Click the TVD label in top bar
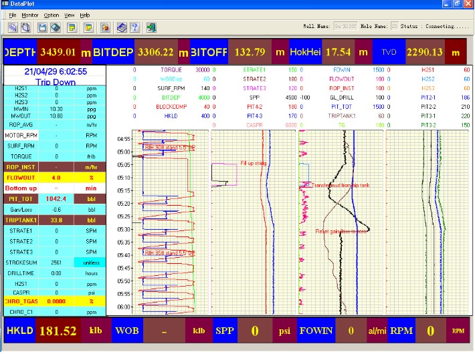The width and height of the screenshot is (475, 354). coord(389,51)
